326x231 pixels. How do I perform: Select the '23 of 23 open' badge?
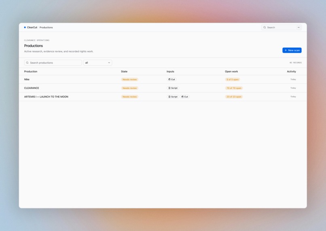pos(234,97)
